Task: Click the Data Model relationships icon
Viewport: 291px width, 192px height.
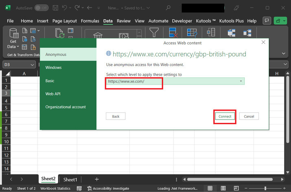Action: 232,33
